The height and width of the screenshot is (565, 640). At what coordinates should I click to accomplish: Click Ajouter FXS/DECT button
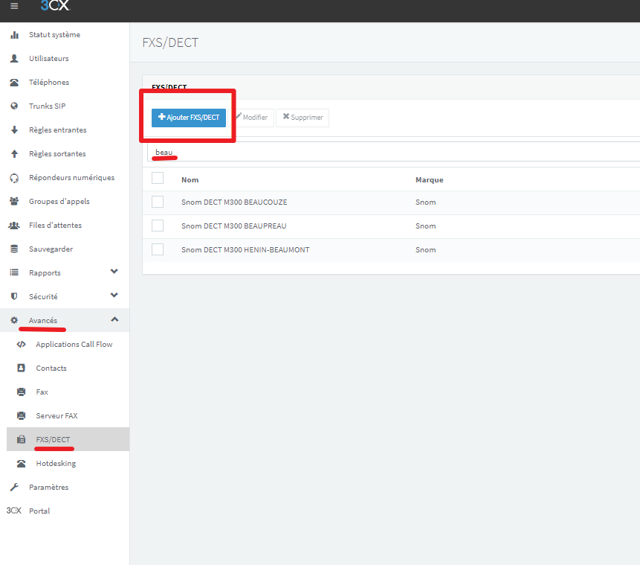(189, 118)
